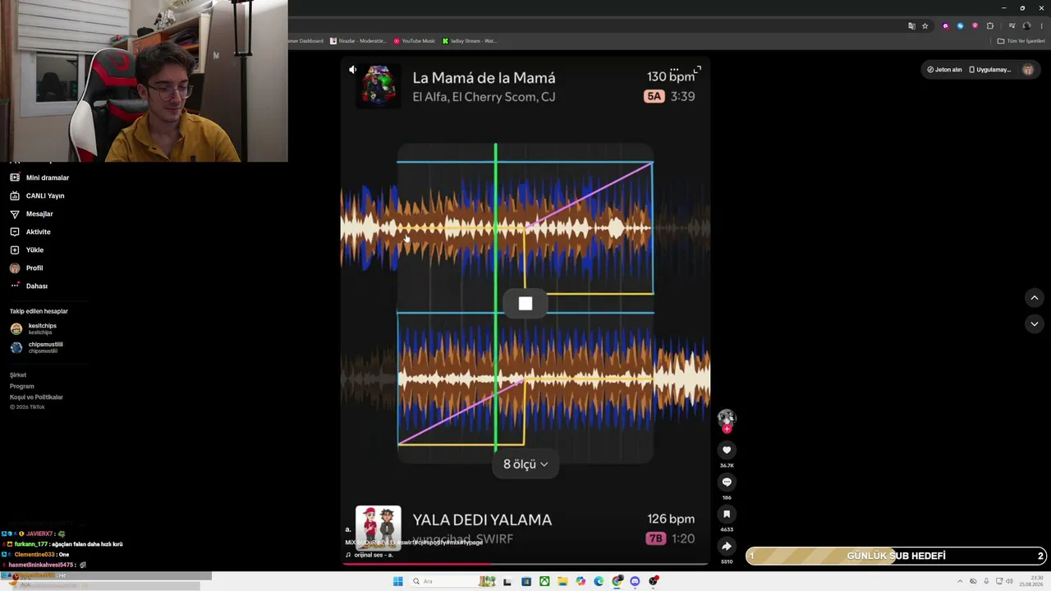
Task: Open Chrome from the taskbar
Action: (617, 581)
